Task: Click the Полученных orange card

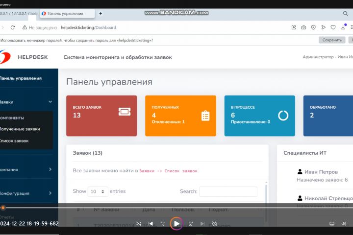Action: pyautogui.click(x=180, y=116)
